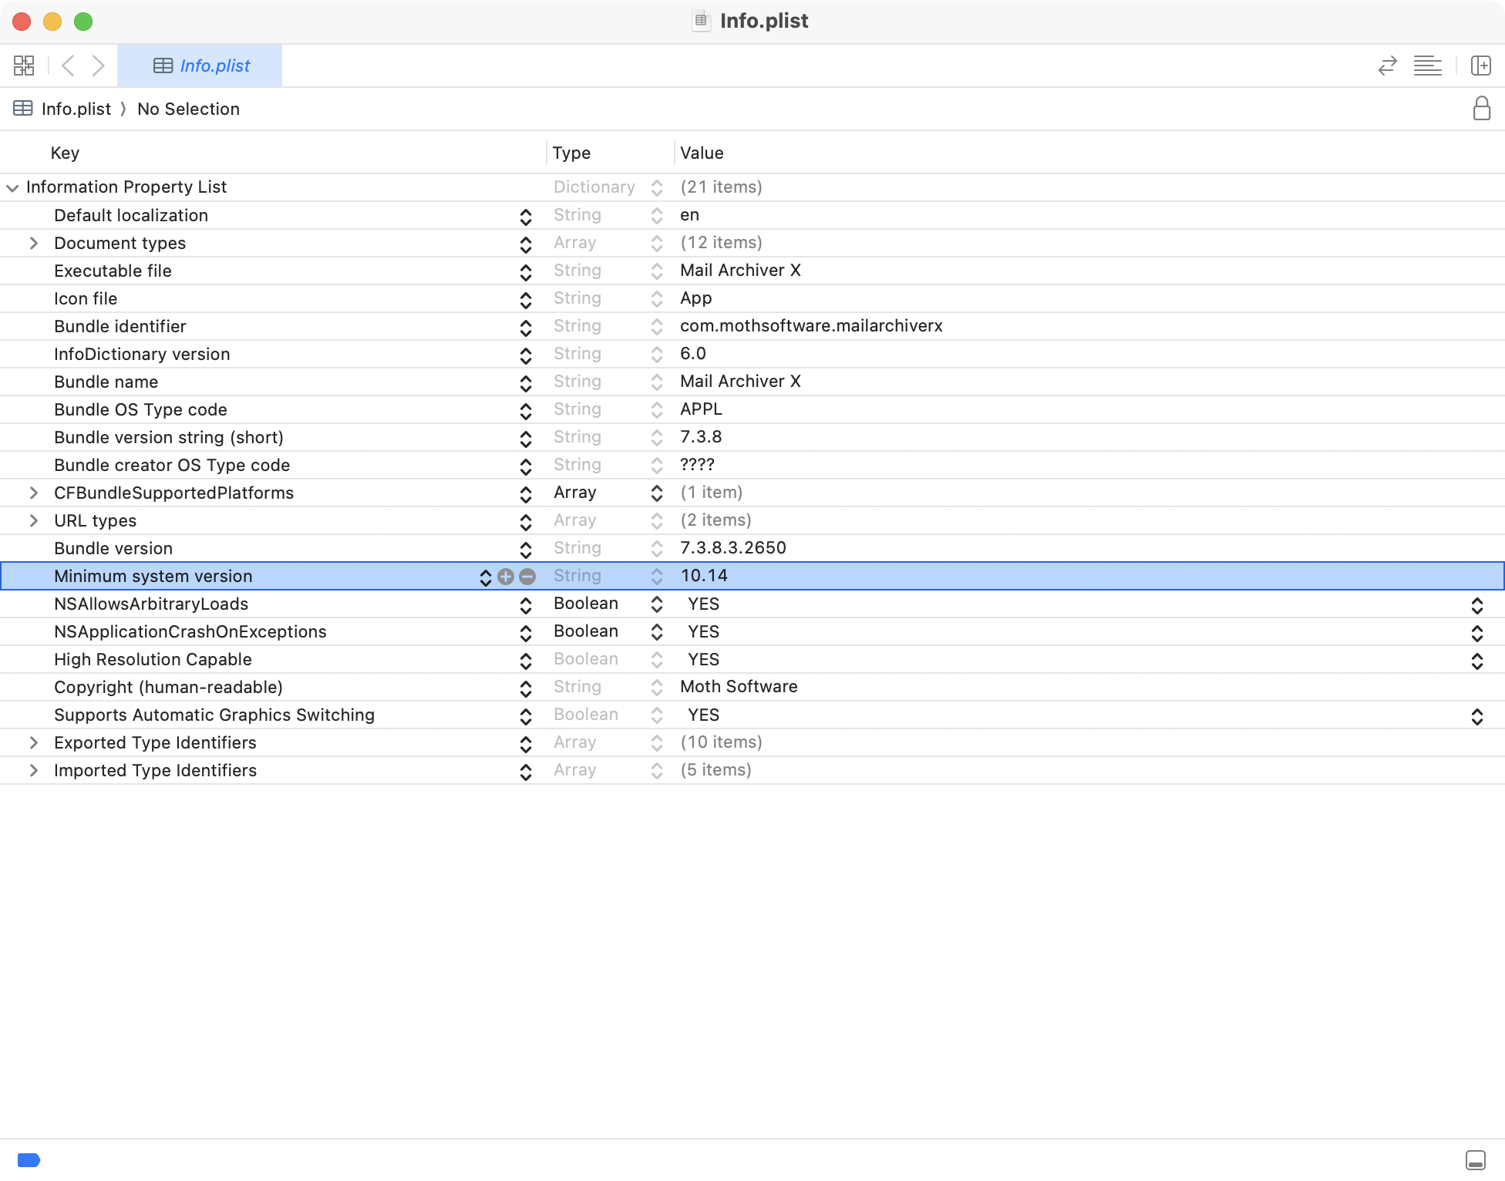This screenshot has height=1181, width=1505.
Task: Select InfoDictionary version row
Action: tap(752, 354)
